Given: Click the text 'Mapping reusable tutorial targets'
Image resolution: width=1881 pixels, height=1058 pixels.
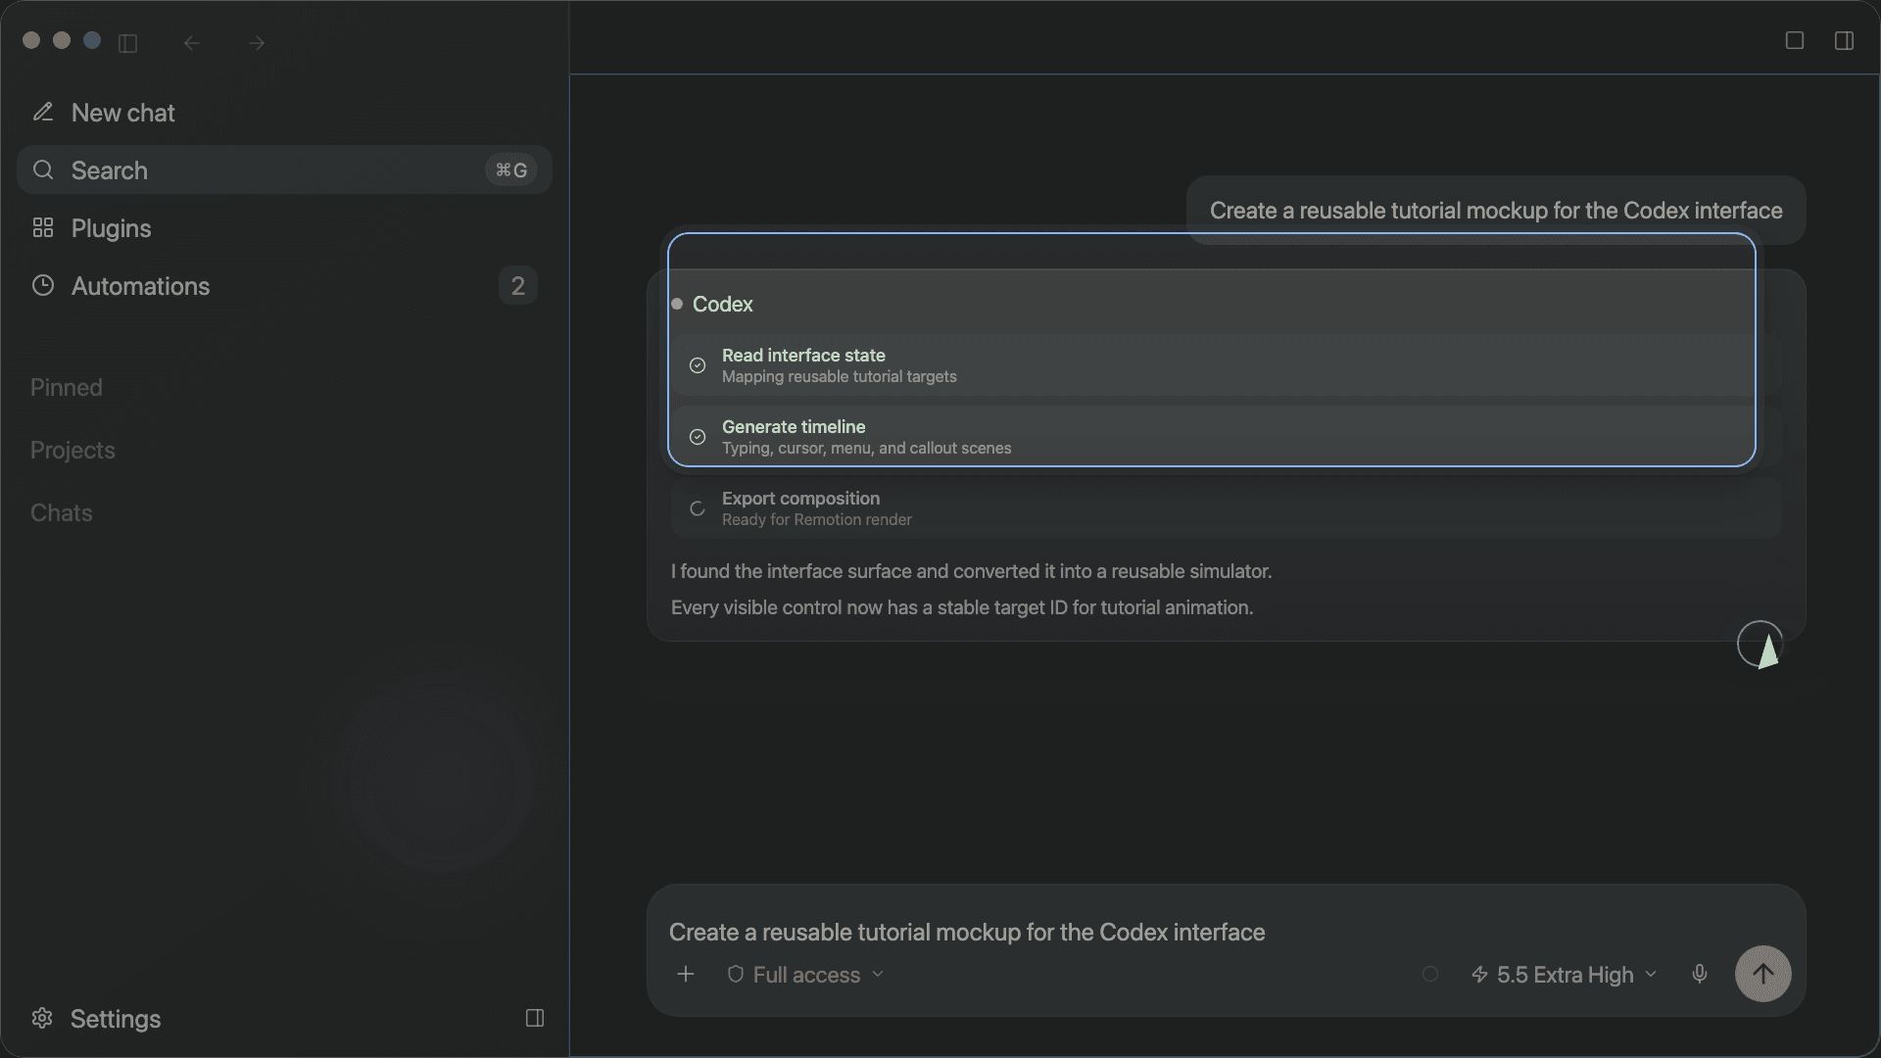Looking at the screenshot, I should [x=840, y=377].
